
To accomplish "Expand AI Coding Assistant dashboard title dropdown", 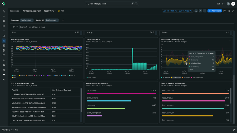I will (39, 11).
